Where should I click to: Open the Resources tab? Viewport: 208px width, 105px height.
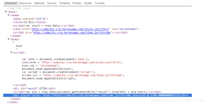[25, 3]
